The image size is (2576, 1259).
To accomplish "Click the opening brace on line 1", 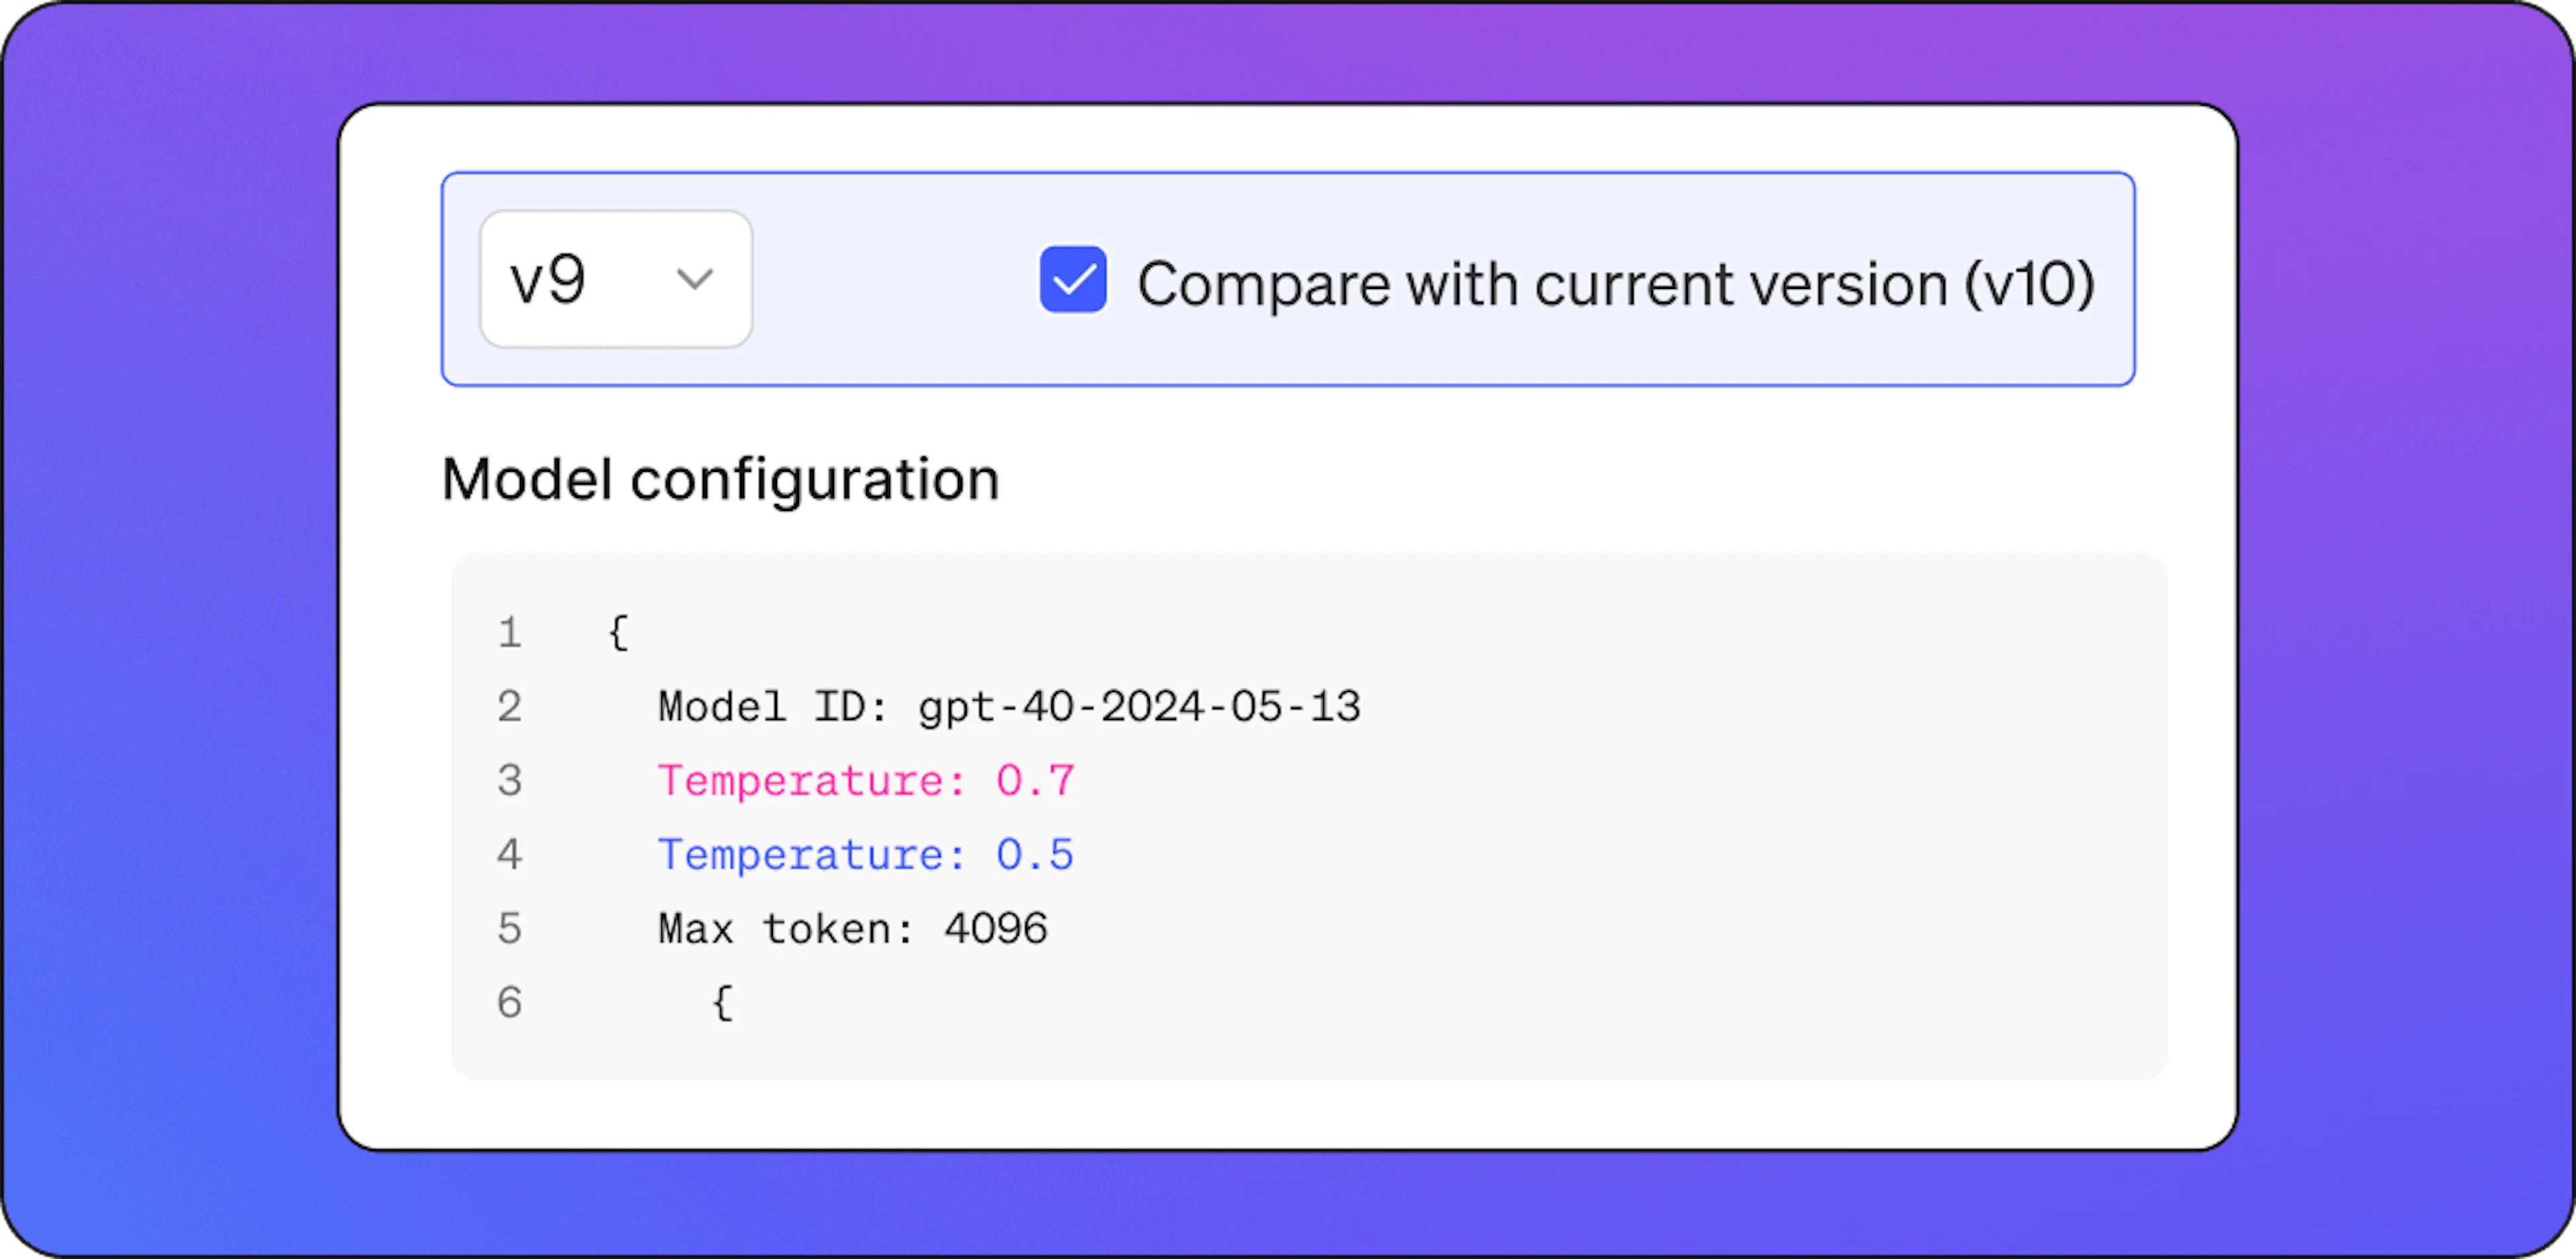I will coord(619,632).
